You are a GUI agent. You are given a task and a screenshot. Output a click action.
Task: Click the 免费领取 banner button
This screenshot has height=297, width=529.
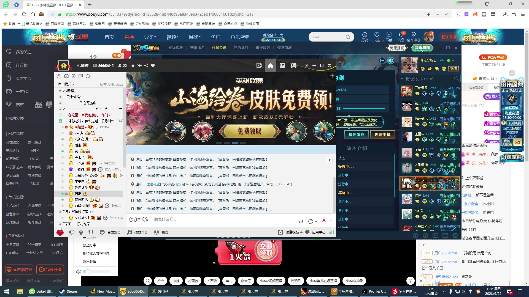tap(250, 131)
